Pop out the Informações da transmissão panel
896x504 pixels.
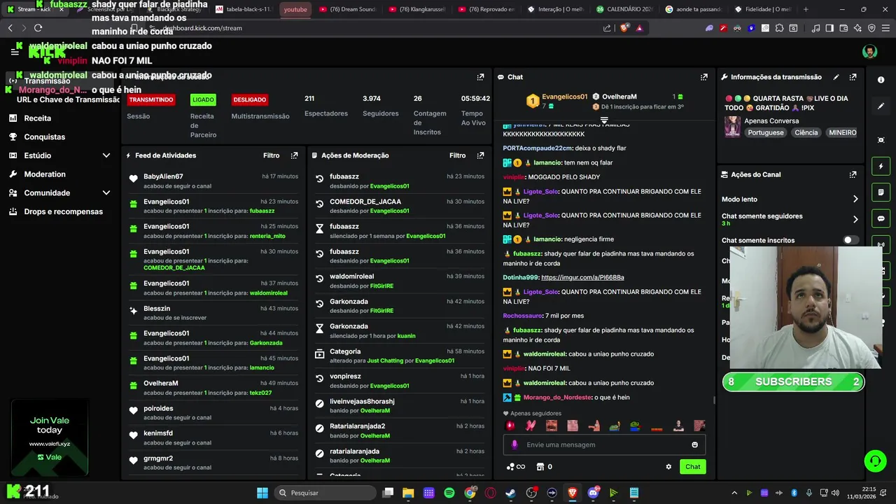(853, 77)
